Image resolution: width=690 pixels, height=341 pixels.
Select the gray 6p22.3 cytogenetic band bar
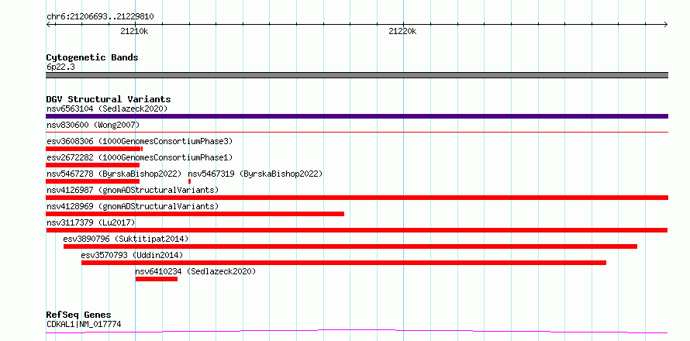[x=357, y=75]
